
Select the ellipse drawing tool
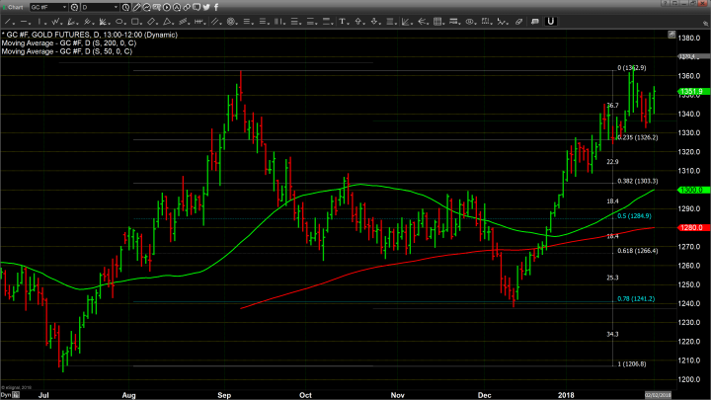119,22
